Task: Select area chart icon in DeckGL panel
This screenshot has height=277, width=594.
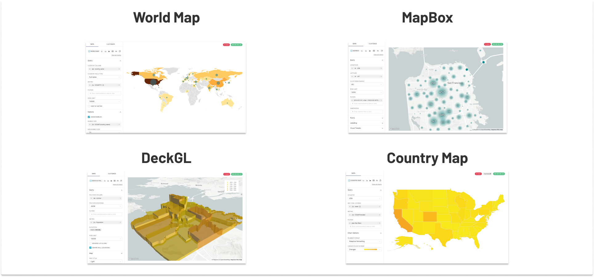Action: coord(111,181)
